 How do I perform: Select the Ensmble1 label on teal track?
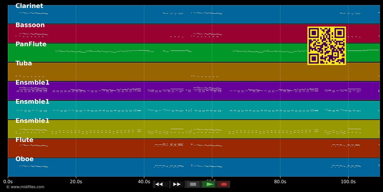click(32, 102)
